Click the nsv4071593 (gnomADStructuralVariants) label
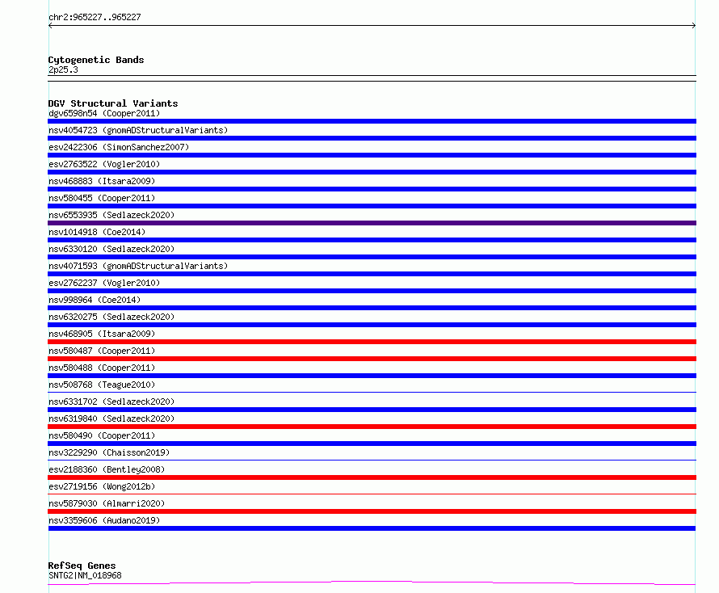 (138, 266)
